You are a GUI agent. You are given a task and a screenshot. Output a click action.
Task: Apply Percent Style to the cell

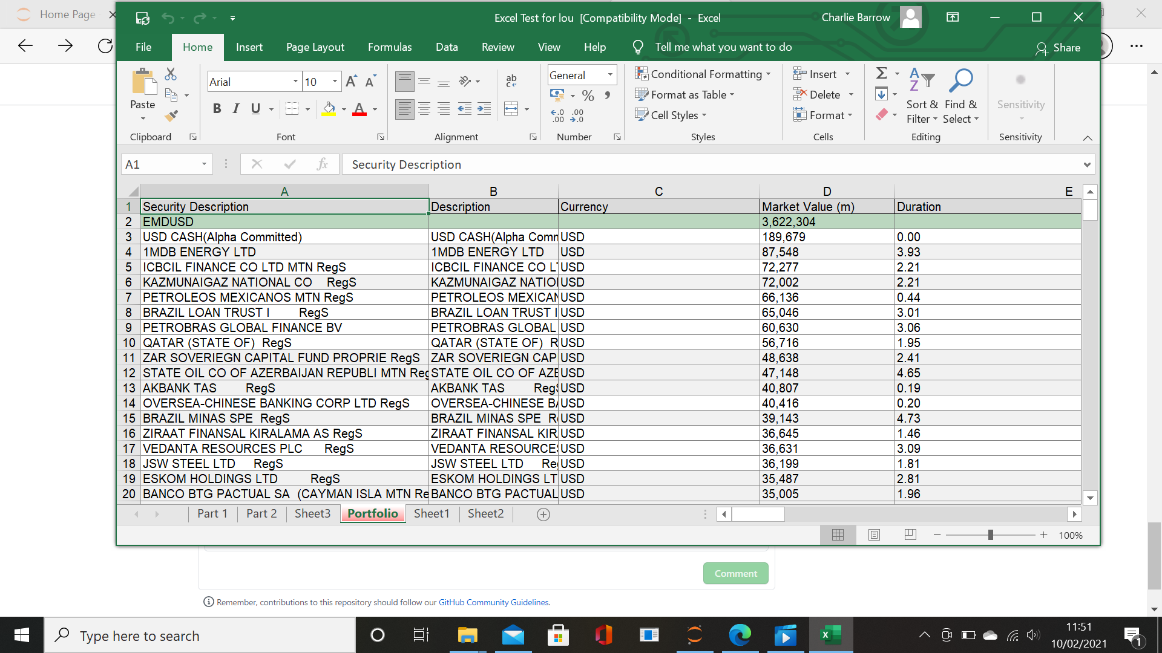tap(587, 95)
